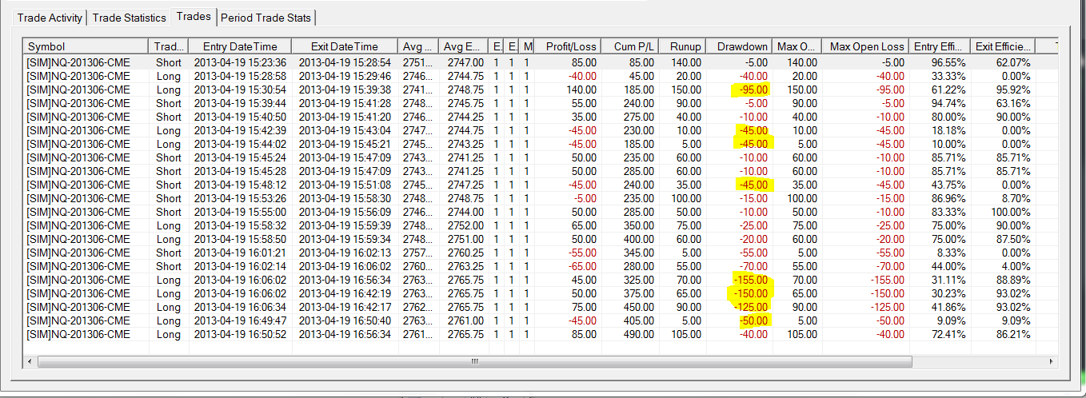Click the average exit price 2752.00

tap(465, 225)
